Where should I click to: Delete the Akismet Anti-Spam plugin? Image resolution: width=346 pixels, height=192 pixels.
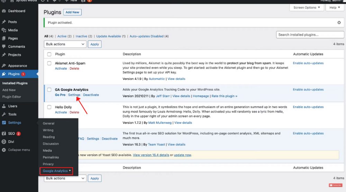point(74,68)
